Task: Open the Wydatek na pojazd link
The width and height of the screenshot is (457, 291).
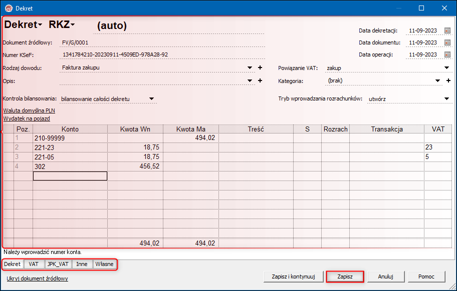Action: (x=27, y=118)
